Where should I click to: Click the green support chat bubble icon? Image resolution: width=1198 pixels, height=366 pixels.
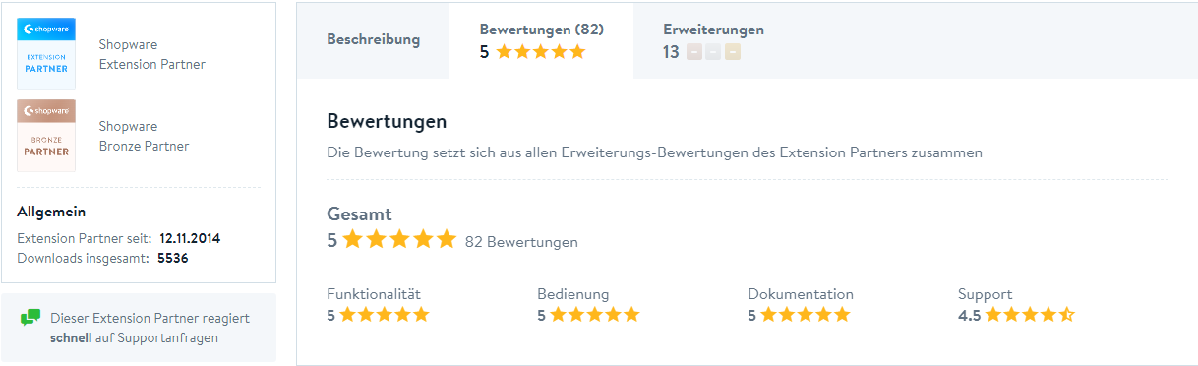click(x=30, y=318)
